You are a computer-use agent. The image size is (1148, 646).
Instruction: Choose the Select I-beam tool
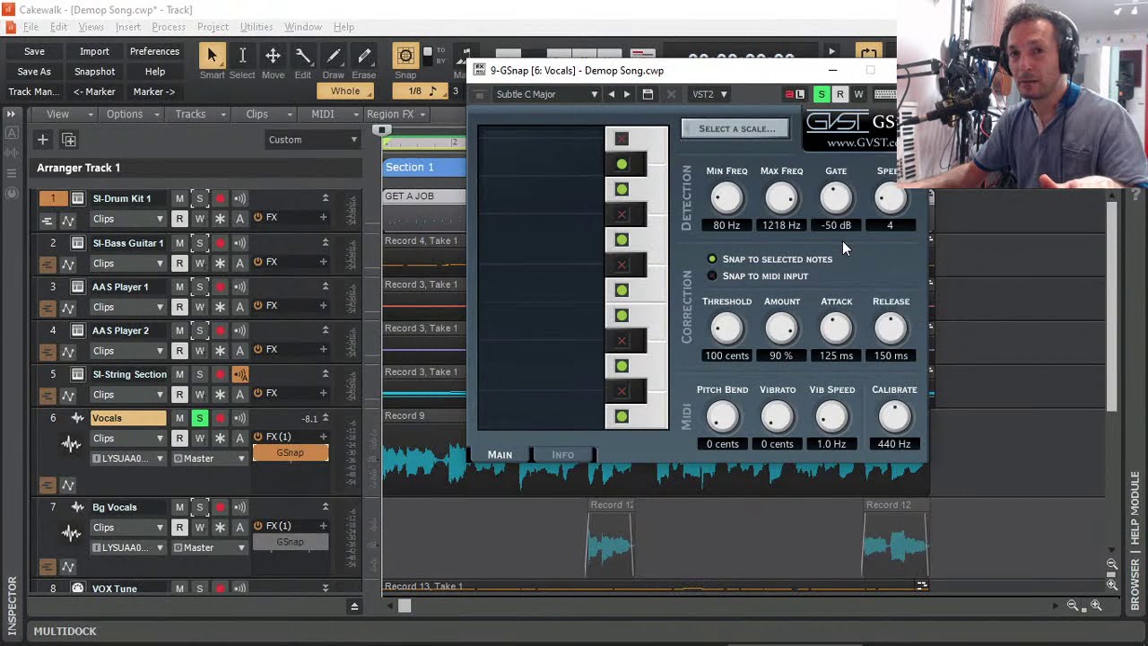pos(242,56)
